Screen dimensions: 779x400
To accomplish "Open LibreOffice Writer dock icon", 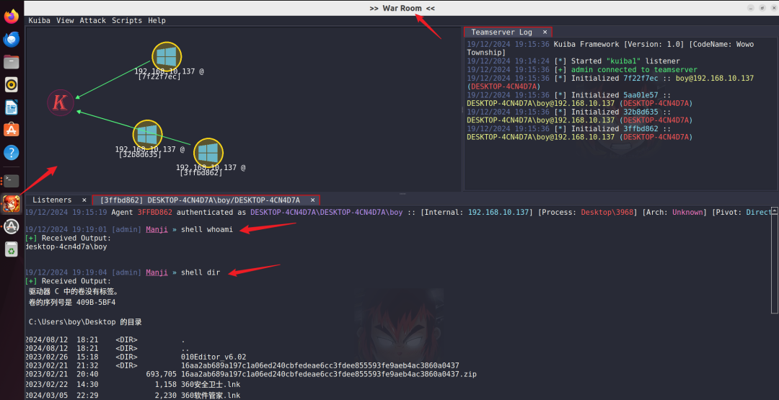I will (x=12, y=107).
